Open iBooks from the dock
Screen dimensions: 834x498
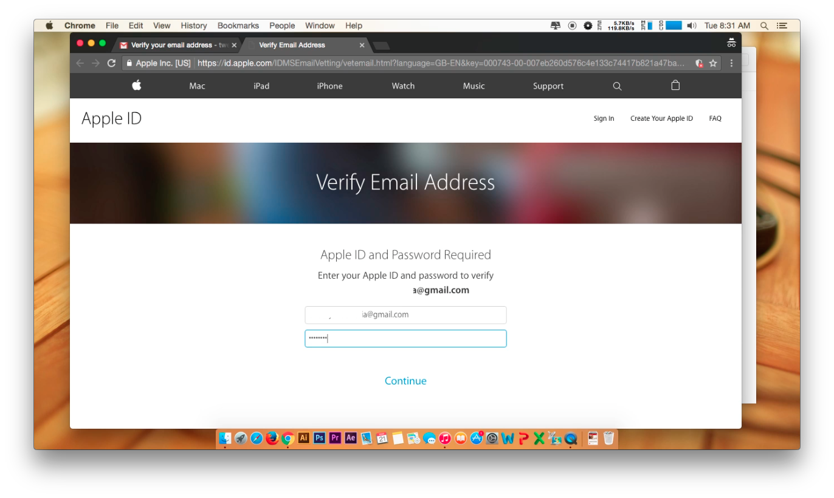[461, 438]
